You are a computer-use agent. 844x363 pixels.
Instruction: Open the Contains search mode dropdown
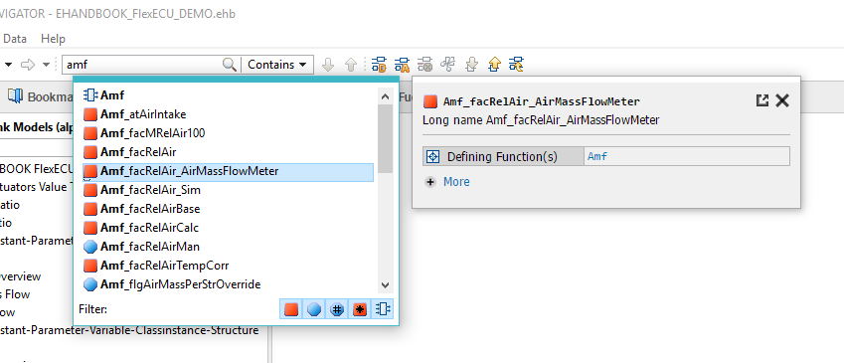277,65
